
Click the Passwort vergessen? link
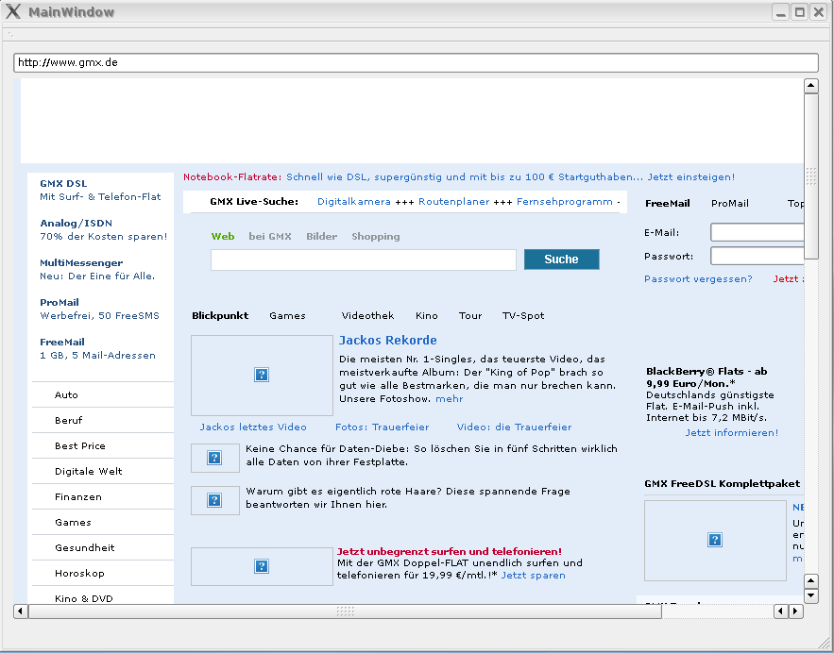coord(698,279)
